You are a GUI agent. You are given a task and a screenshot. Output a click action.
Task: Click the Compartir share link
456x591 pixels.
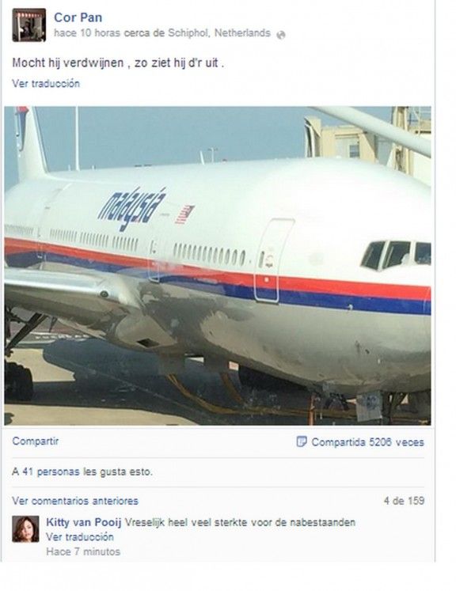pyautogui.click(x=36, y=441)
